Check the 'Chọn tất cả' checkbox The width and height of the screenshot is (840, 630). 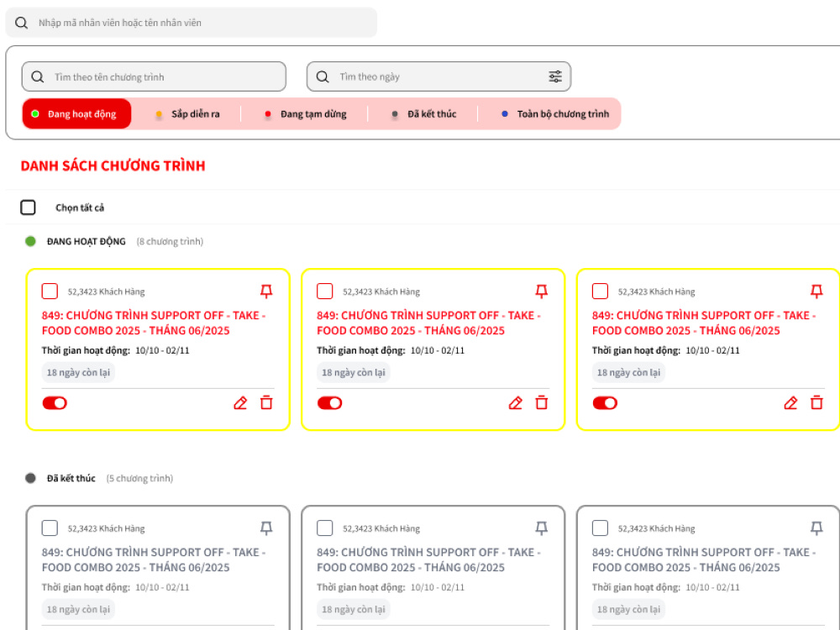[x=28, y=207]
